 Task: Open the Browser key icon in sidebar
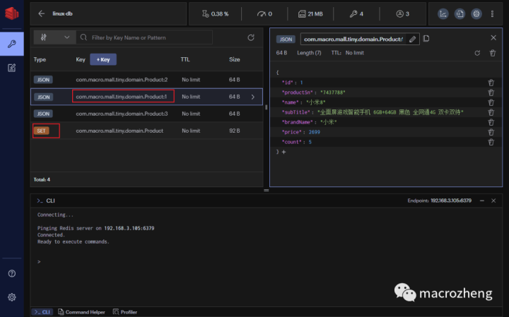12,44
